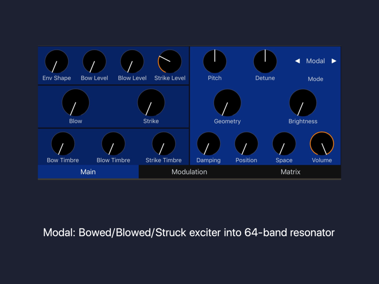The height and width of the screenshot is (284, 379).
Task: Switch to the Main tab
Action: [x=88, y=172]
